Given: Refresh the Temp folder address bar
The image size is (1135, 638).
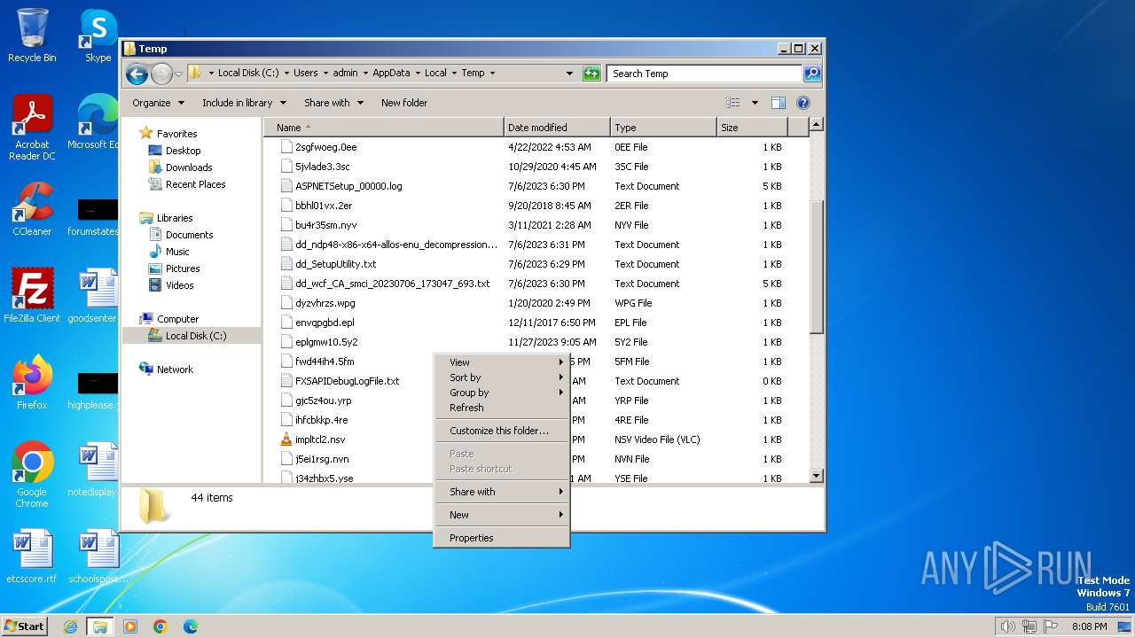Looking at the screenshot, I should point(591,74).
